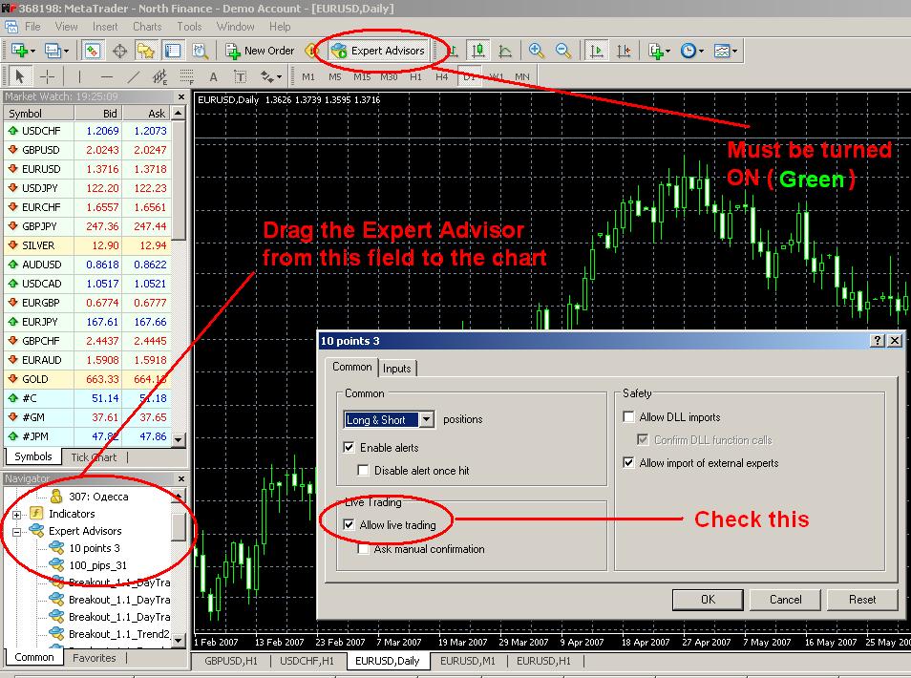
Task: Open the Tools menu
Action: [189, 27]
